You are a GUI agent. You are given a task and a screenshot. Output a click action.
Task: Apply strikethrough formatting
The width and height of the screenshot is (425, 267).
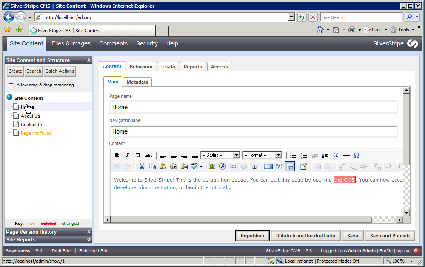[x=149, y=156]
